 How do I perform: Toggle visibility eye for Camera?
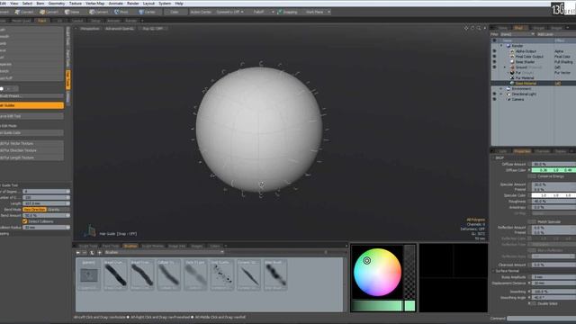[494, 99]
